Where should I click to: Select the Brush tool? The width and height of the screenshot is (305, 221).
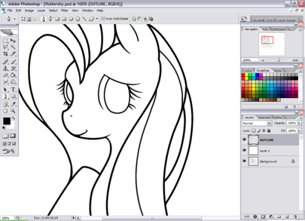pyautogui.click(x=13, y=62)
